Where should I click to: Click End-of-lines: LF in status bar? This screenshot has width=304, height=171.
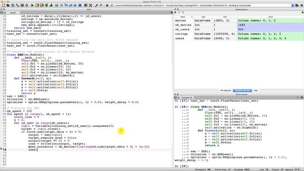click(223, 170)
